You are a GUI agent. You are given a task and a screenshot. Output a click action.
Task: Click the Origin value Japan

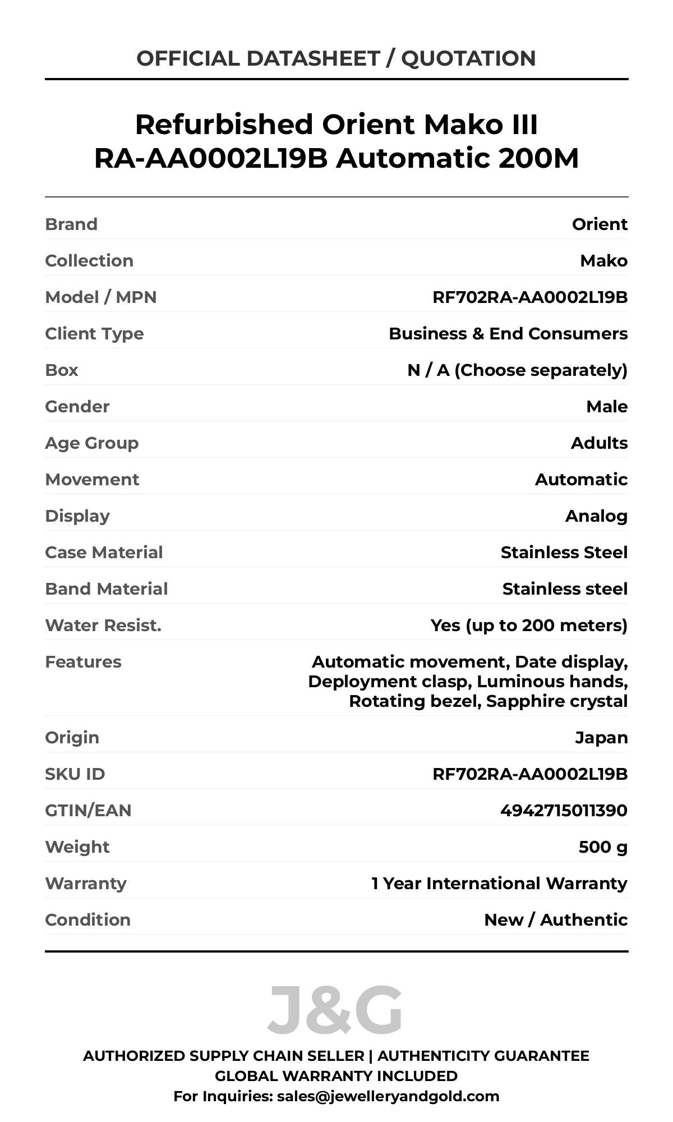coord(601,738)
